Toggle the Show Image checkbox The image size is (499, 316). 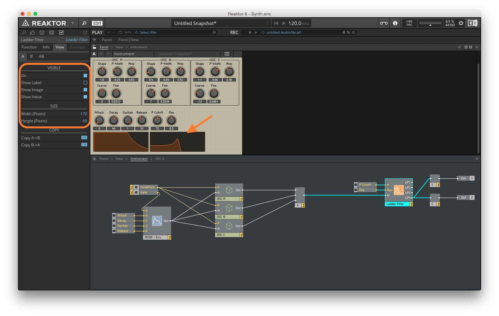85,90
